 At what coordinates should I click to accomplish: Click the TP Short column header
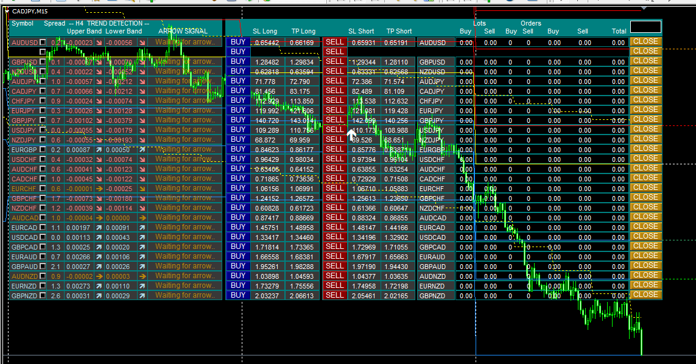[399, 31]
